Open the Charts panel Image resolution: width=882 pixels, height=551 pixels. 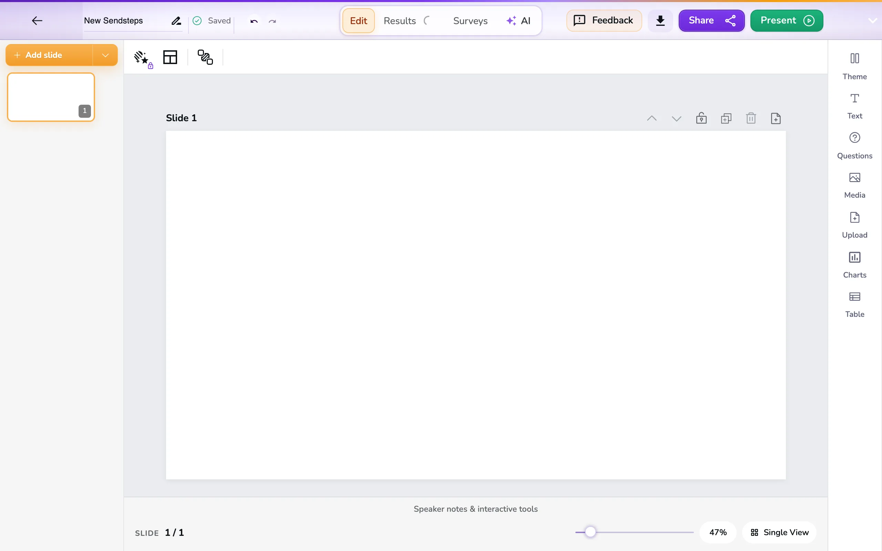tap(855, 265)
